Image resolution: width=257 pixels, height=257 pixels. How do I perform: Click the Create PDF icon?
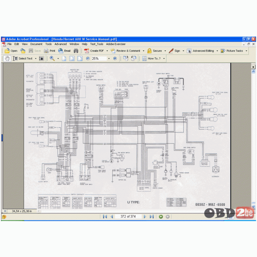87,51
